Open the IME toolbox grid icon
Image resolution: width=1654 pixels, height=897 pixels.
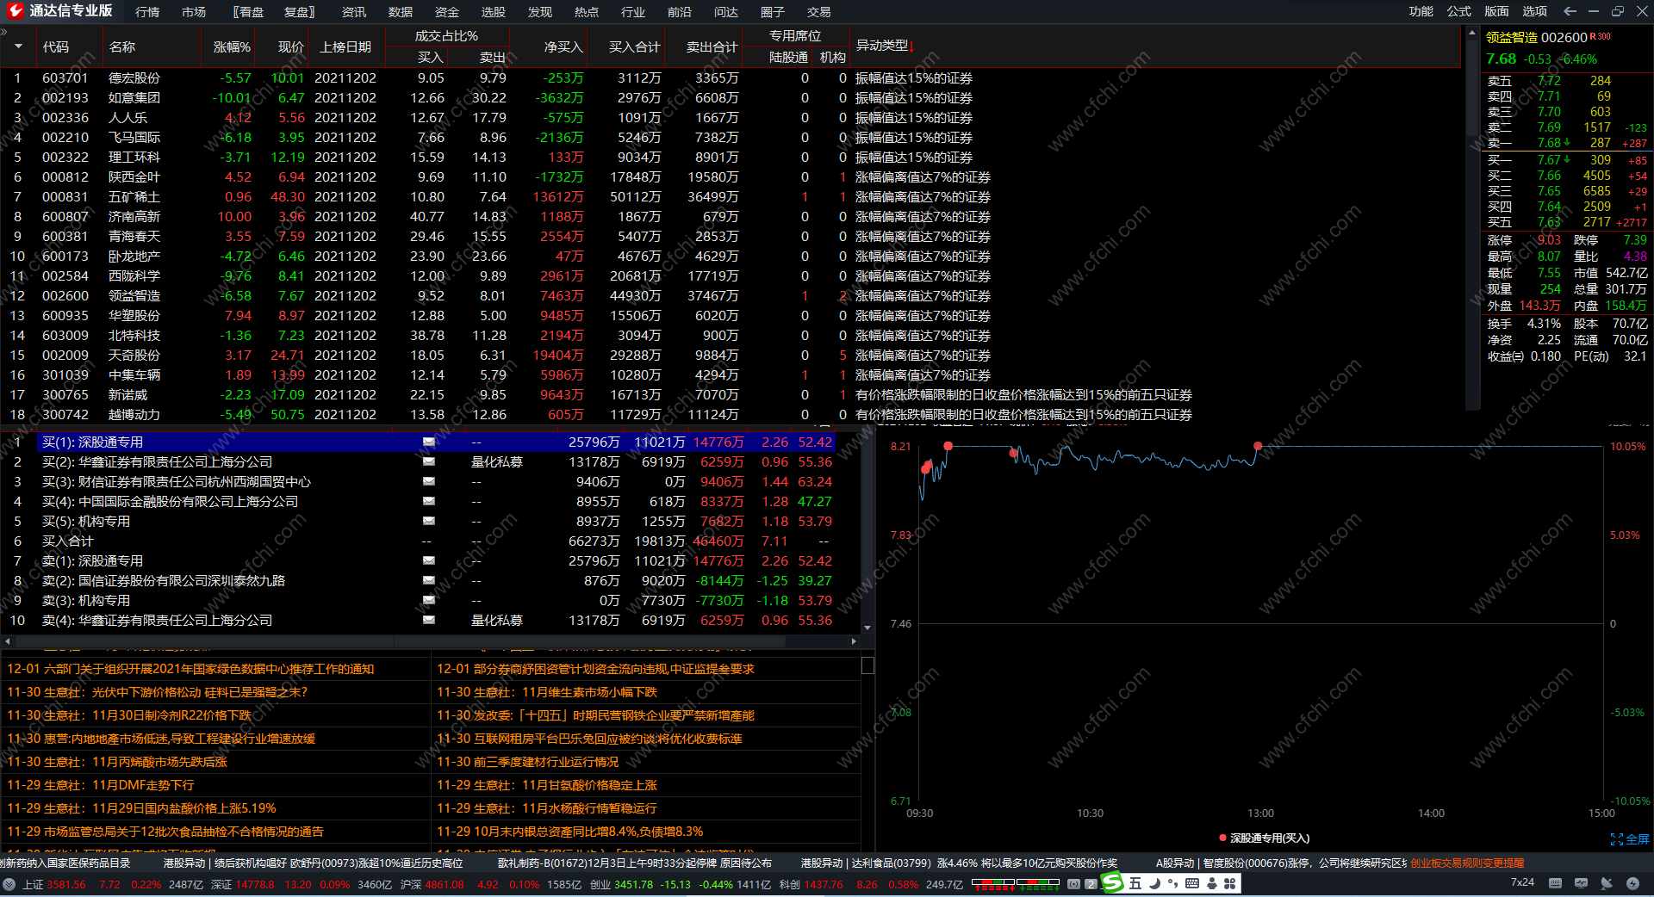[1230, 883]
